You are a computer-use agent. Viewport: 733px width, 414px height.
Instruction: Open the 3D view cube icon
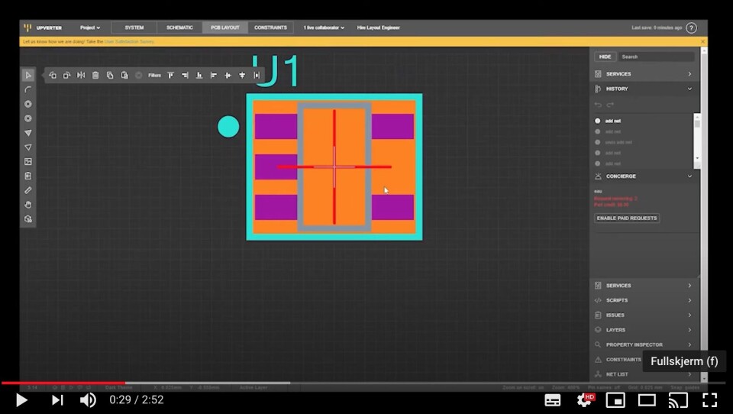tap(28, 219)
